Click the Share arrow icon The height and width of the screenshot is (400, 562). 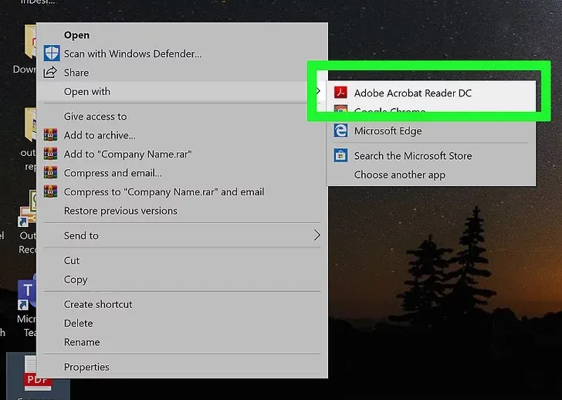tap(50, 73)
